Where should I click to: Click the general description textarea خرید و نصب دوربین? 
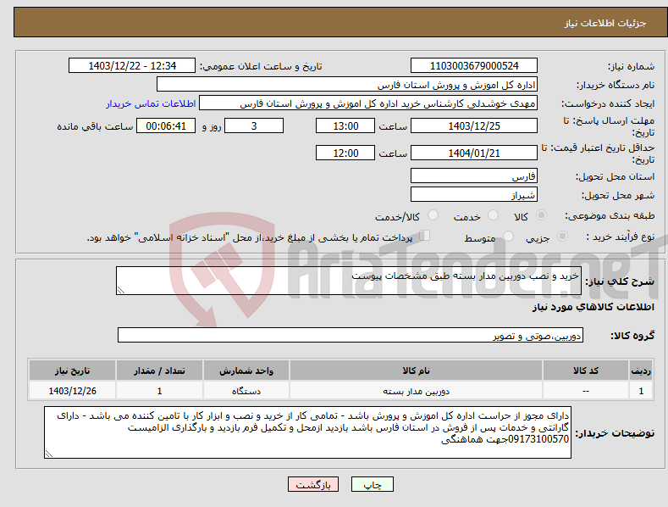click(x=349, y=281)
